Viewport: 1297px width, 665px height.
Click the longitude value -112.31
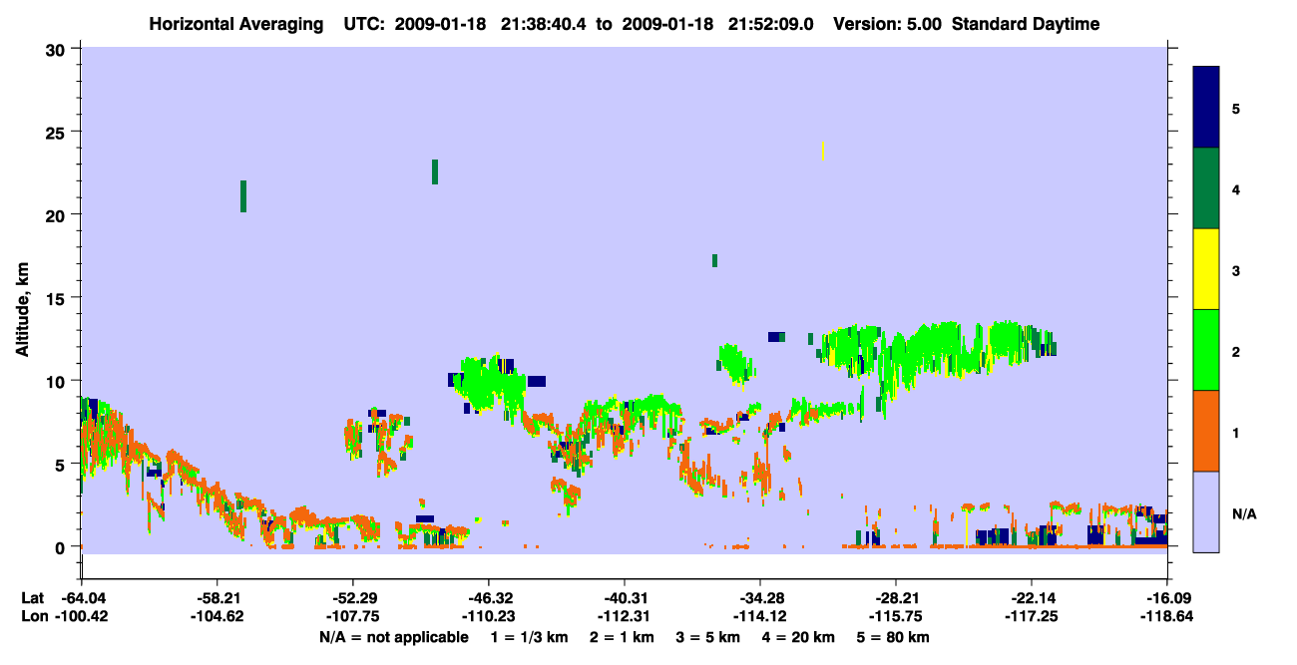[624, 616]
